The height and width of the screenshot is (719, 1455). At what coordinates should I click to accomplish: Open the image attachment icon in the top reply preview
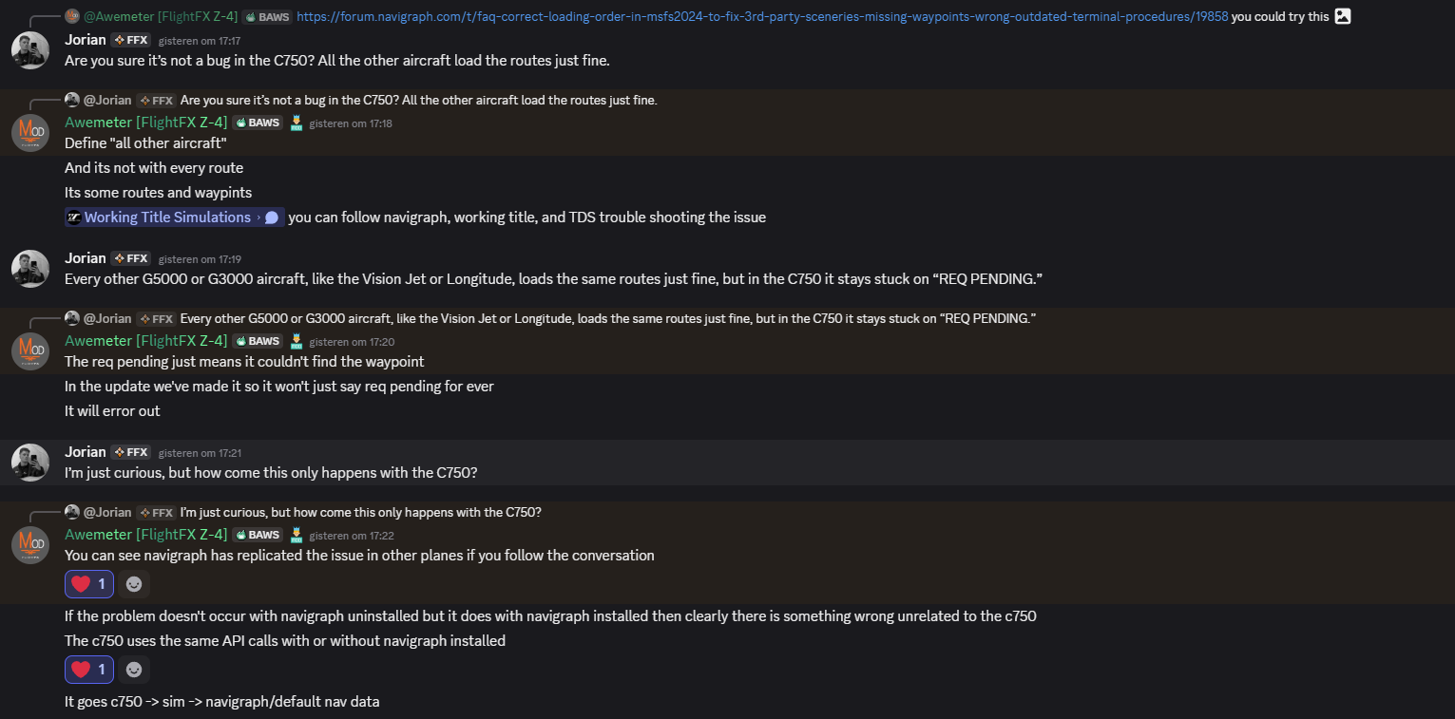[1342, 16]
